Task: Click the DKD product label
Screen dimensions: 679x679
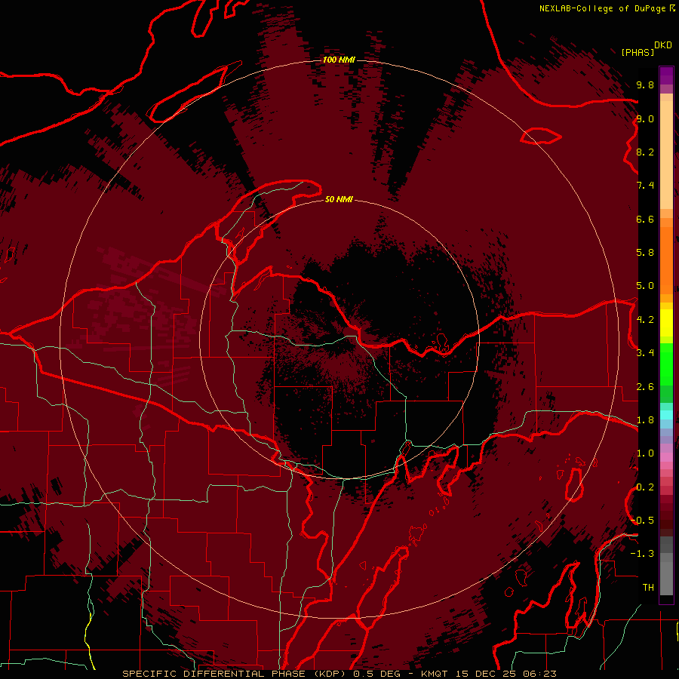Action: [x=663, y=45]
